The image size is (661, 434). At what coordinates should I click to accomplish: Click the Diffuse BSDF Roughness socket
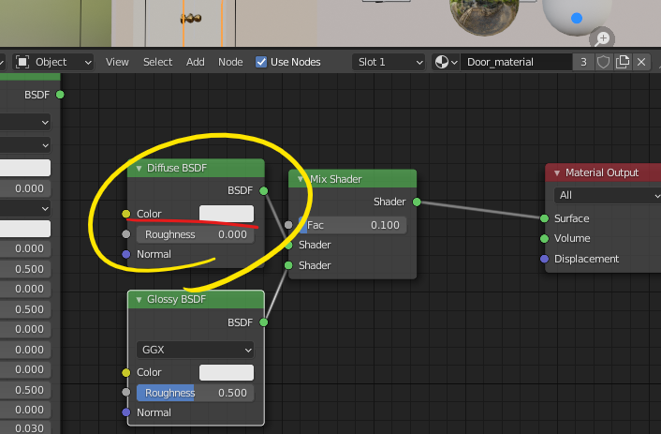click(x=126, y=234)
